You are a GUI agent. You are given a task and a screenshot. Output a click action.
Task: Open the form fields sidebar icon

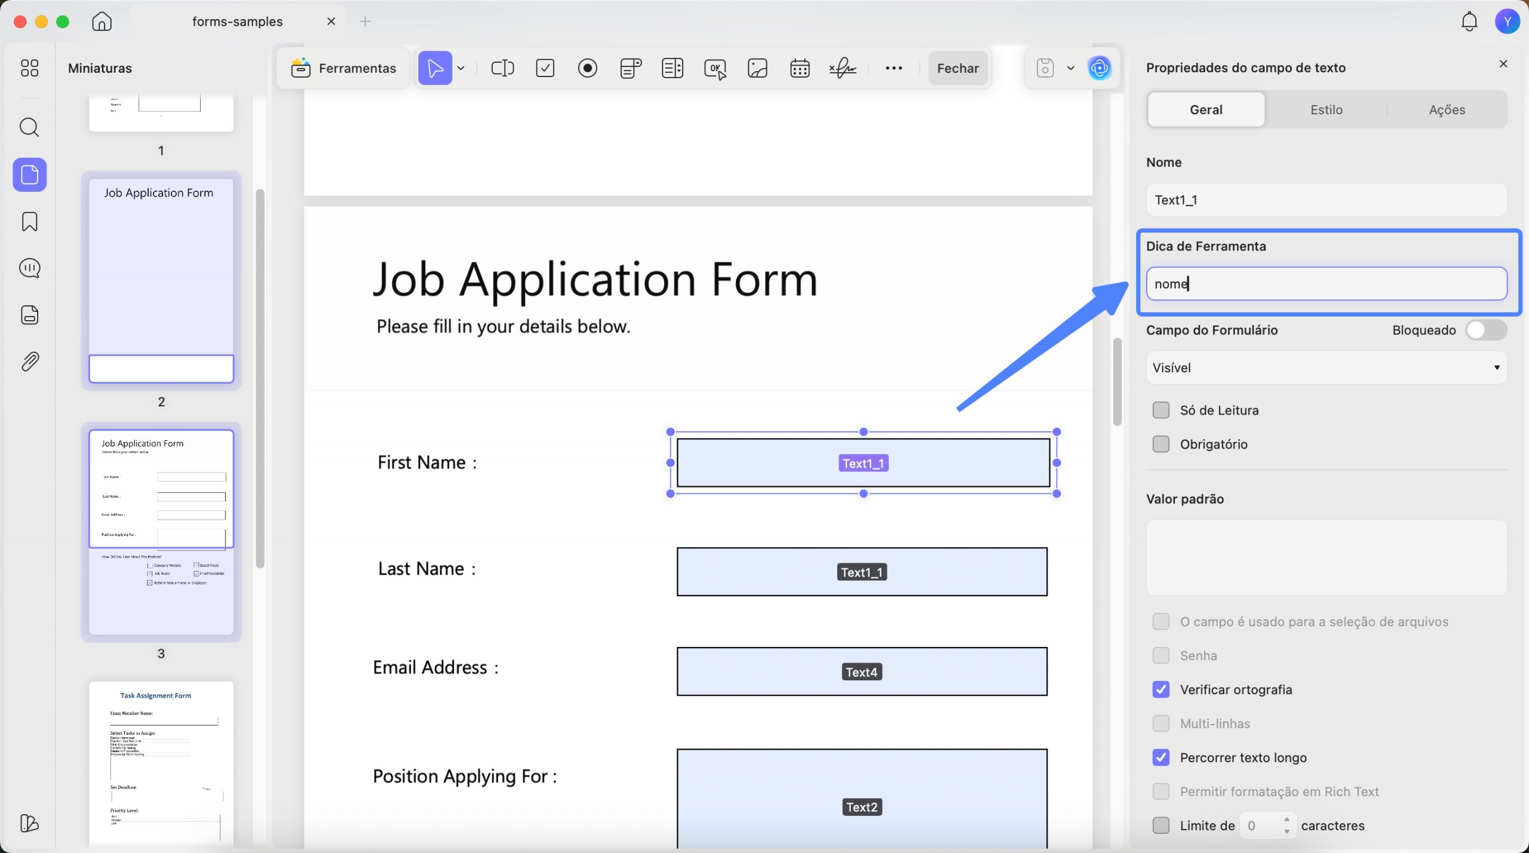[x=29, y=315]
